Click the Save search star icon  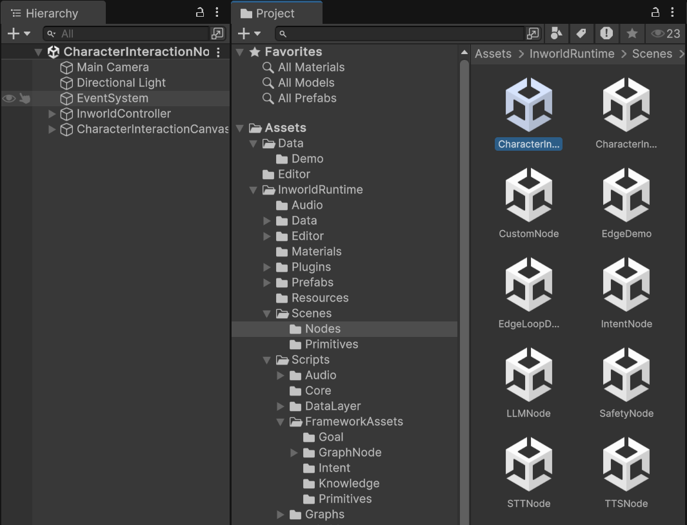(x=632, y=33)
